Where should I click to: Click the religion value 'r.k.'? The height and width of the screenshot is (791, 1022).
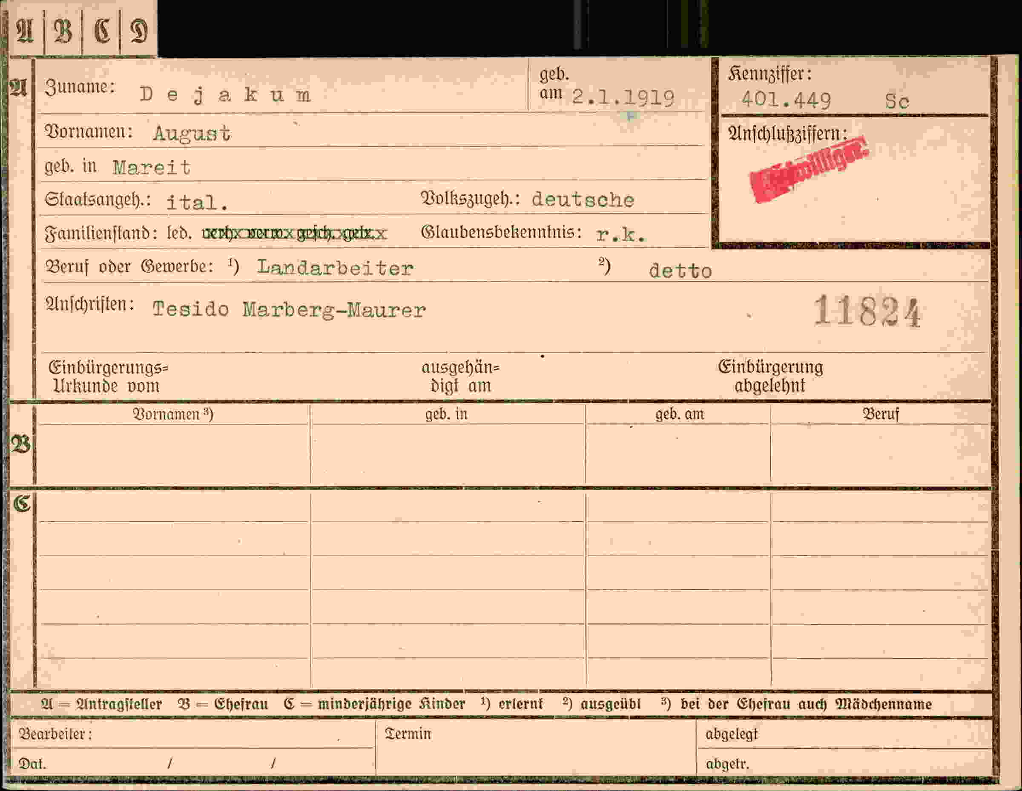pos(621,234)
